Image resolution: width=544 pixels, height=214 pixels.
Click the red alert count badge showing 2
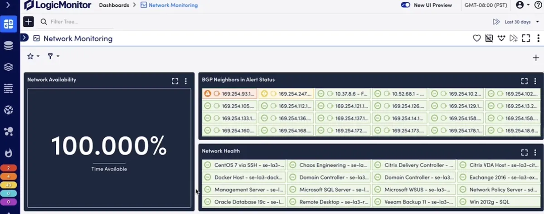[x=9, y=168]
